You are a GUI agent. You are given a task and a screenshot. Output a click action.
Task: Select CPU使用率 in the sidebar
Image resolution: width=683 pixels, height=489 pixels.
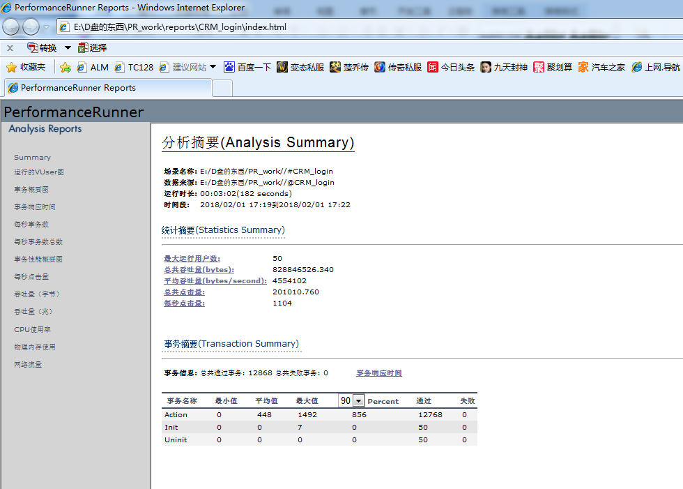[32, 329]
